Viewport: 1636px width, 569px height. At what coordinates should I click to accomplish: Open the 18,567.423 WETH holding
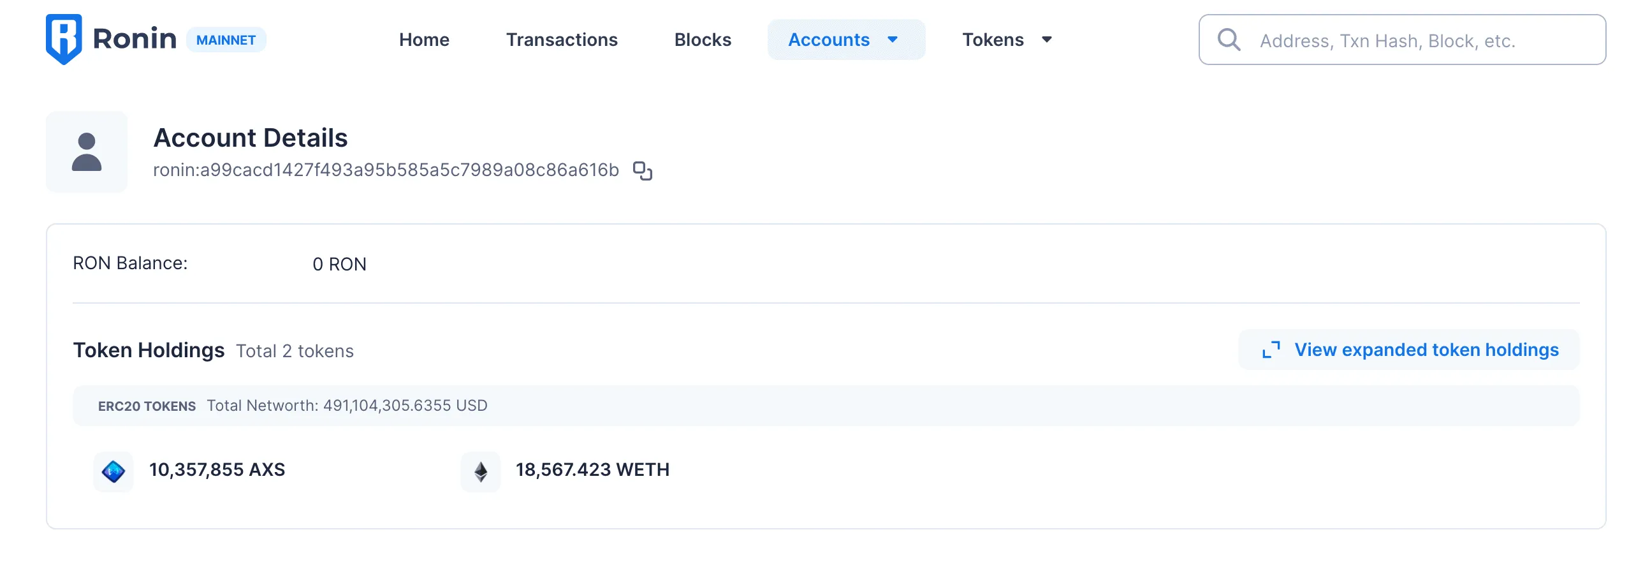coord(592,470)
